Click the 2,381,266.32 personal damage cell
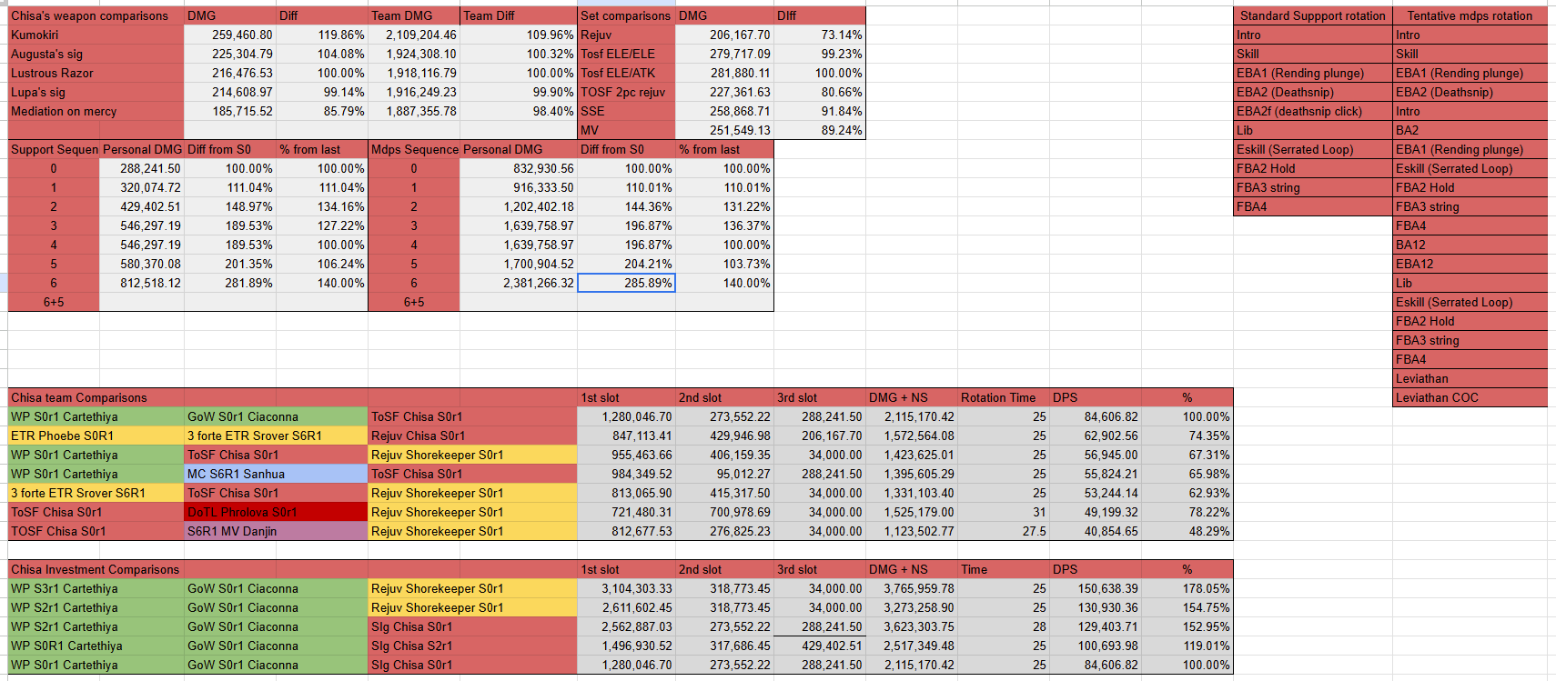Viewport: 1556px width, 681px height. (519, 283)
